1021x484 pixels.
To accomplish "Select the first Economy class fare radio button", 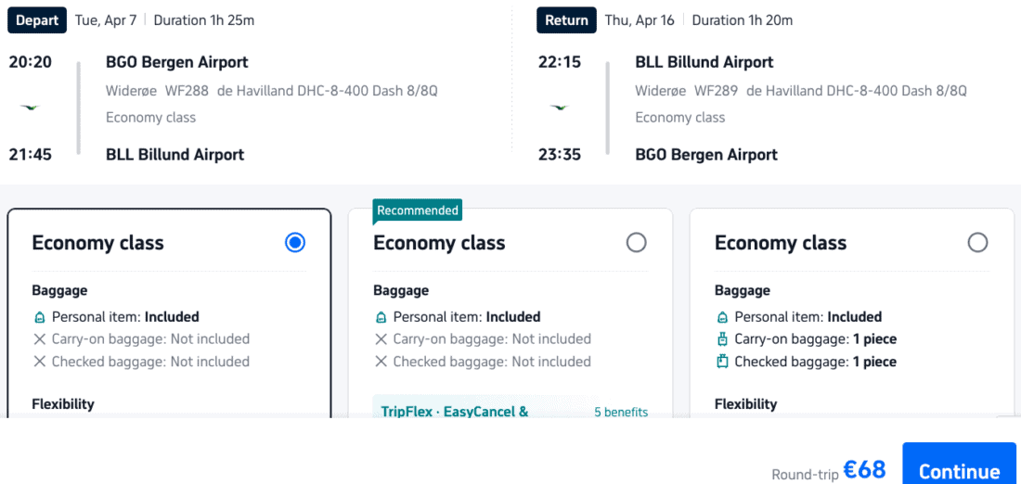I will click(295, 243).
